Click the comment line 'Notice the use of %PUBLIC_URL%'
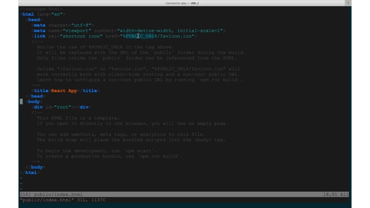Image resolution: width=370 pixels, height=208 pixels. (x=105, y=47)
